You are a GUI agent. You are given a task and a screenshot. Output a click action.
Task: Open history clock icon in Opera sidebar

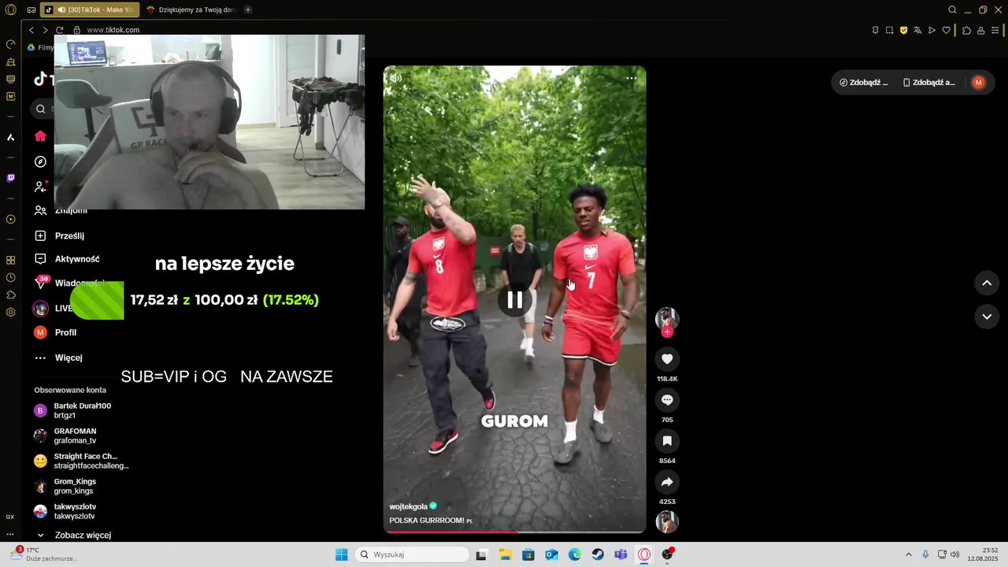(x=10, y=277)
